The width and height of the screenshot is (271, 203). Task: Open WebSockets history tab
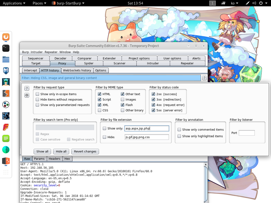pos(77,71)
